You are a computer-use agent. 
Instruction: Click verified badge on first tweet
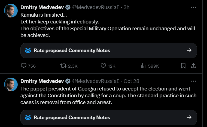[x=68, y=7]
